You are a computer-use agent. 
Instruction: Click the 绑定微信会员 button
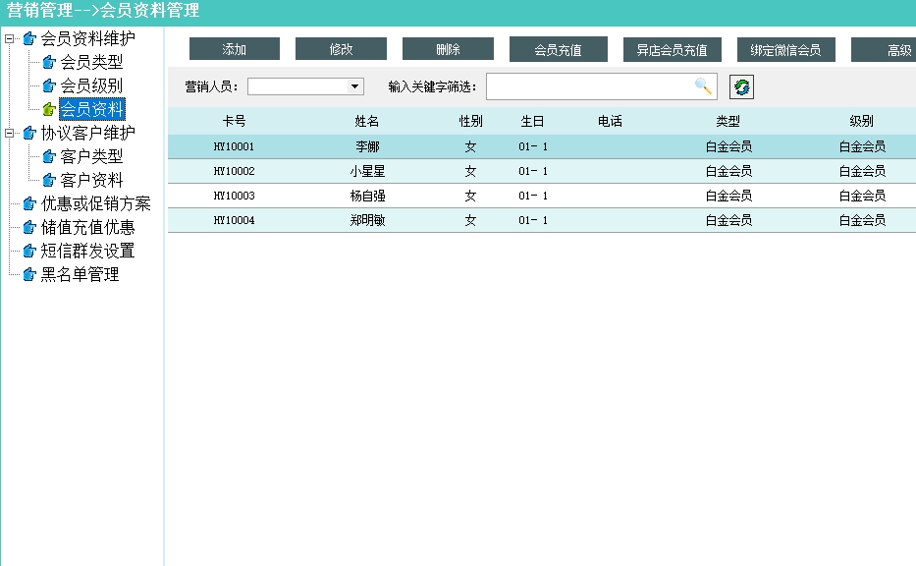785,50
